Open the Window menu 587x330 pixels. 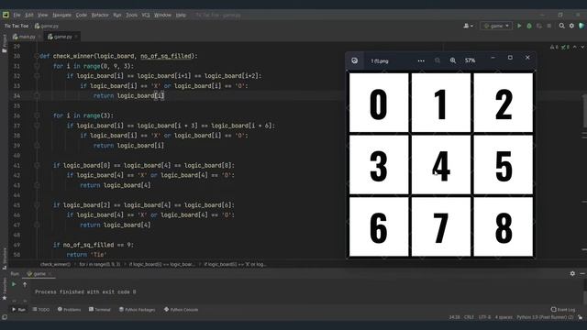(x=162, y=15)
